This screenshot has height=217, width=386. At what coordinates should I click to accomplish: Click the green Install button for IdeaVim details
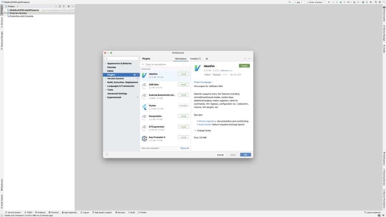click(244, 66)
